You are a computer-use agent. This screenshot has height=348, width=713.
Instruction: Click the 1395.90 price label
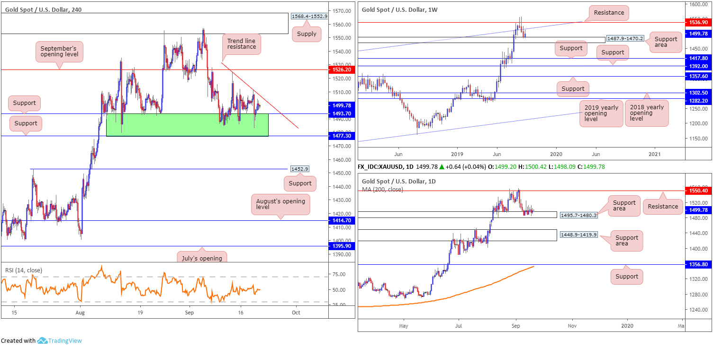point(341,246)
